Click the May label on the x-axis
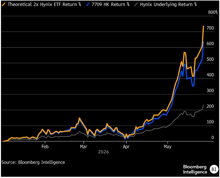This screenshot has height=178, width=220. coord(168,147)
